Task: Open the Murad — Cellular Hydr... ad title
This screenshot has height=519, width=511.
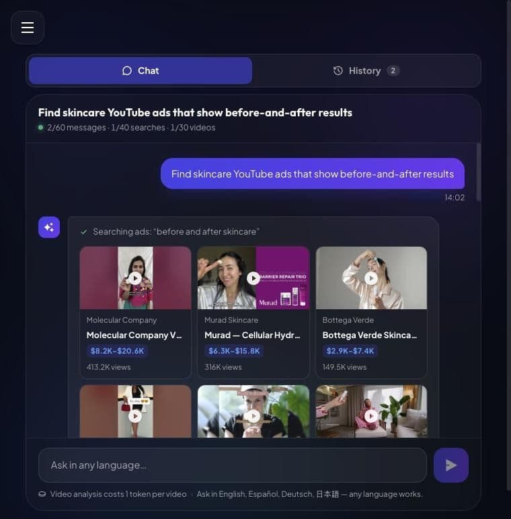Action: [x=252, y=335]
